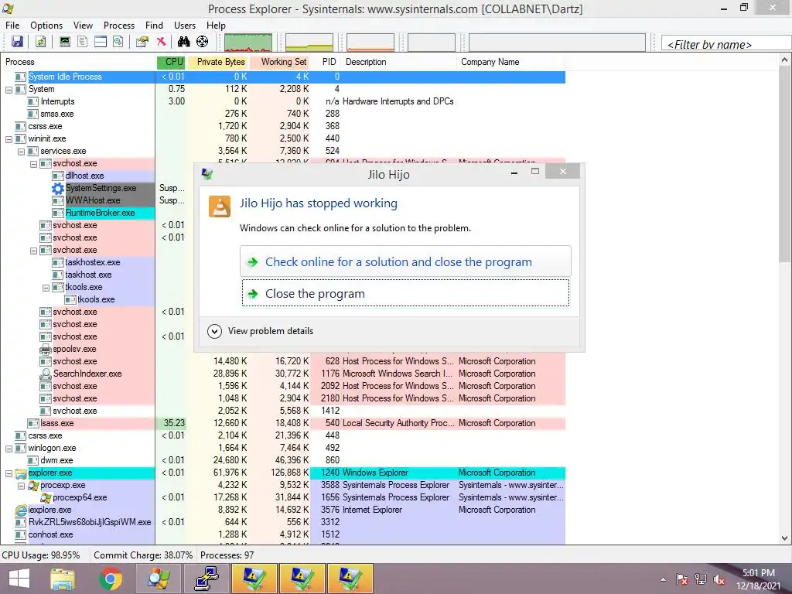Open File Explorer from the taskbar
The width and height of the screenshot is (792, 594).
point(63,579)
